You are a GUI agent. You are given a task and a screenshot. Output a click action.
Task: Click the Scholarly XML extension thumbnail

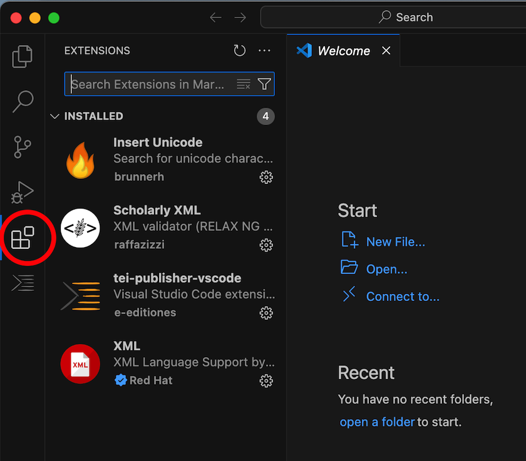80,228
